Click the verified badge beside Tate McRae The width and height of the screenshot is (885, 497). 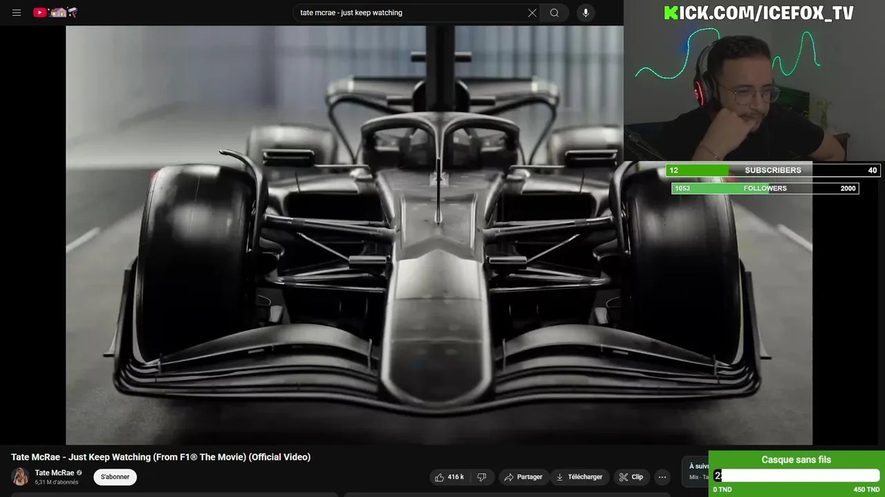(x=80, y=473)
